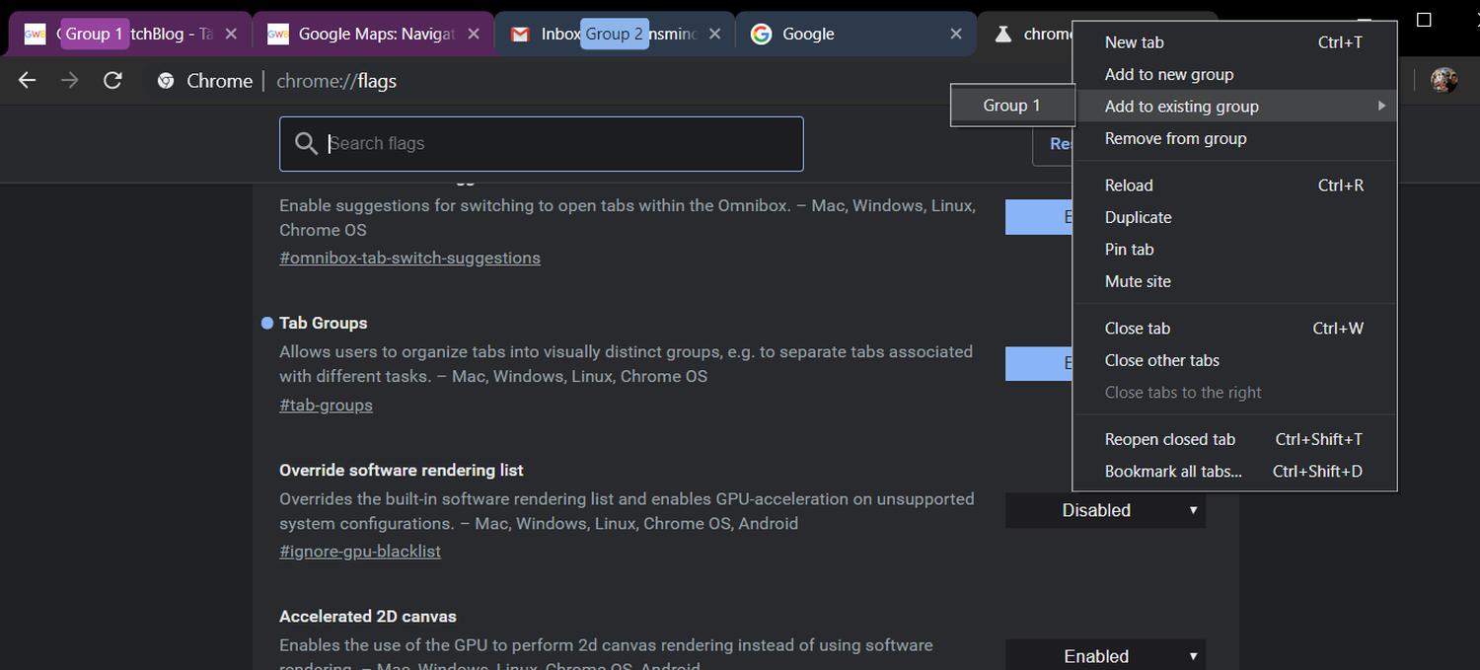Click the blue Group 2 tab label
The width and height of the screenshot is (1480, 670).
[614, 34]
